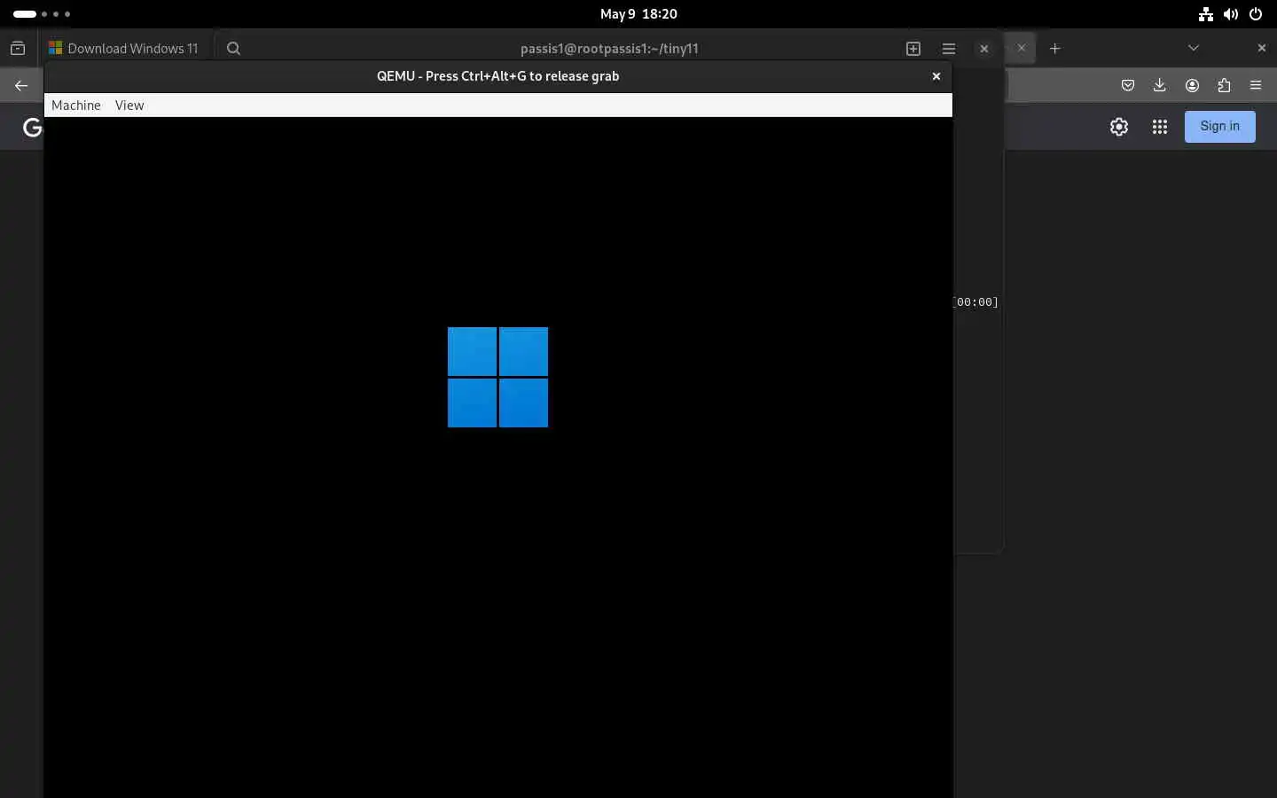Open the View menu in QEMU
1277x798 pixels.
point(129,105)
